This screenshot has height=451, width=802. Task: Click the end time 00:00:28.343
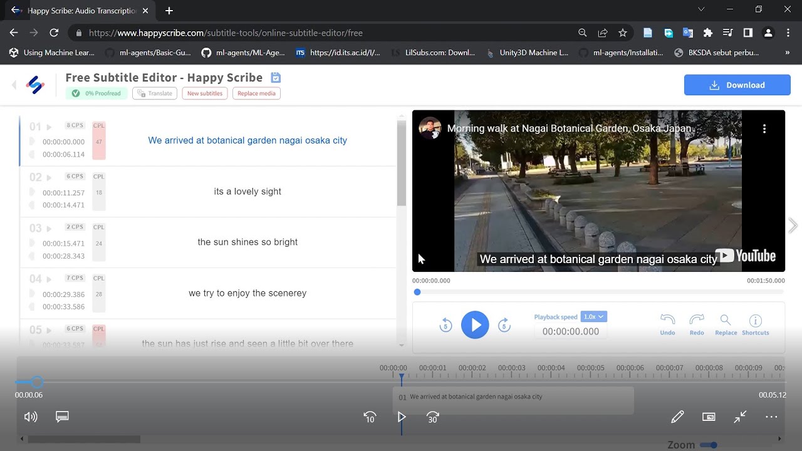[63, 256]
